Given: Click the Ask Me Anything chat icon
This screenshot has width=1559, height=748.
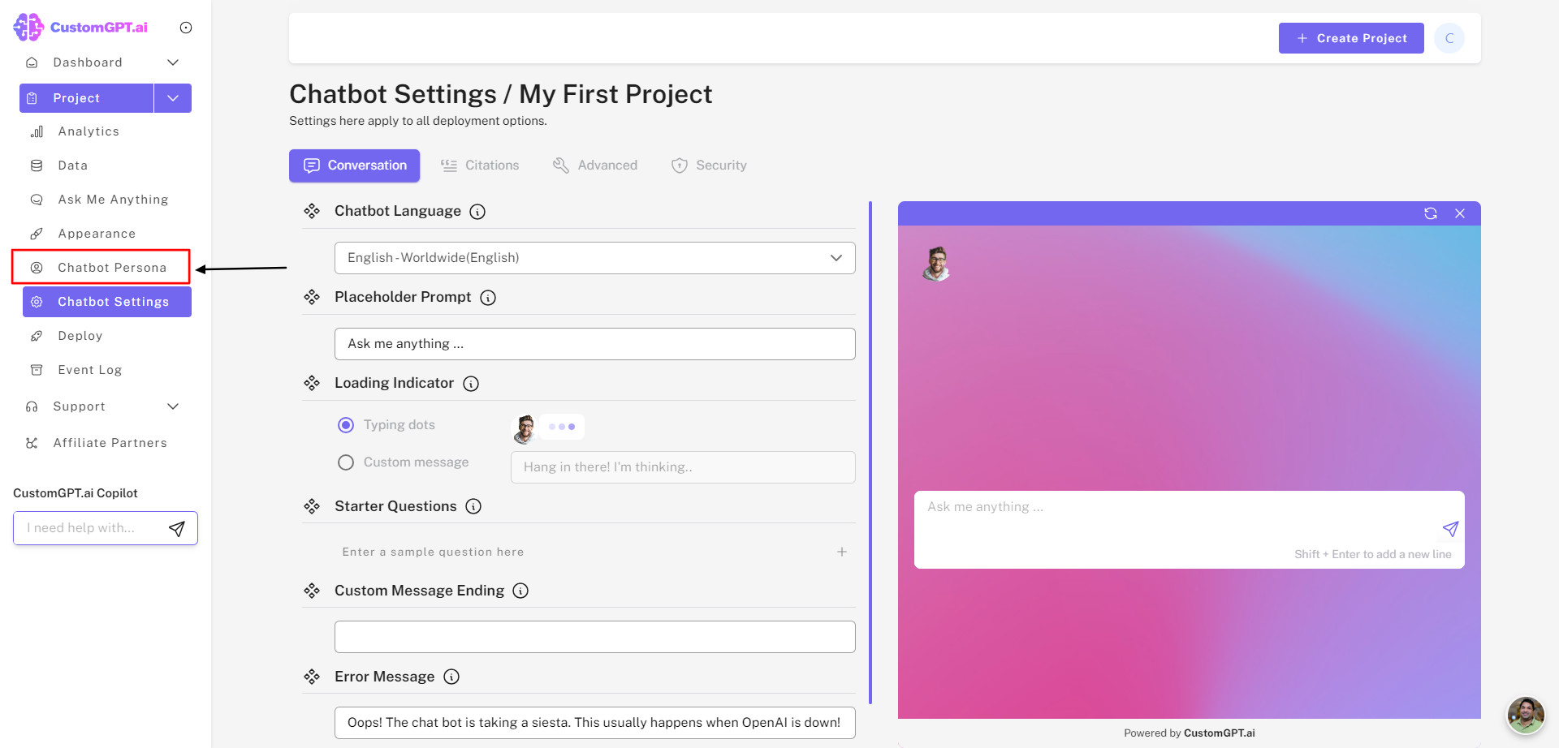Looking at the screenshot, I should click(x=37, y=200).
